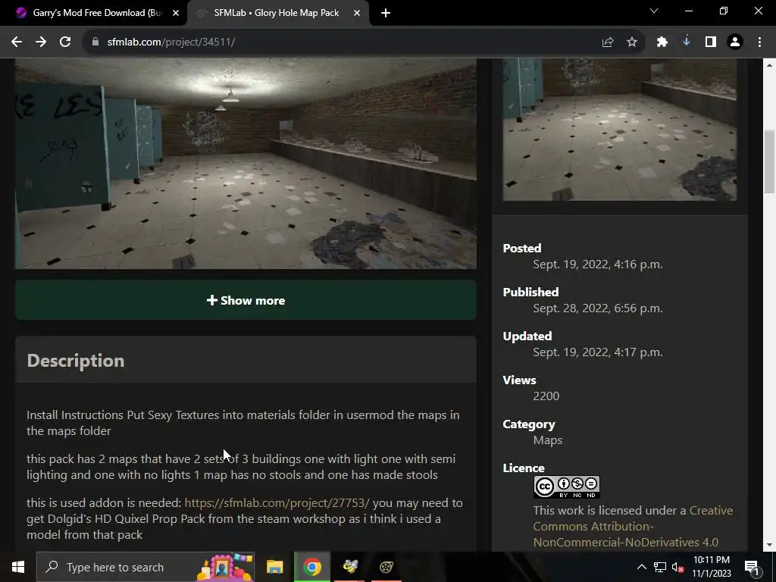The height and width of the screenshot is (582, 776).
Task: Click the Updated date Sept. 19, 2022, 4:17 p.m.
Action: 597,352
